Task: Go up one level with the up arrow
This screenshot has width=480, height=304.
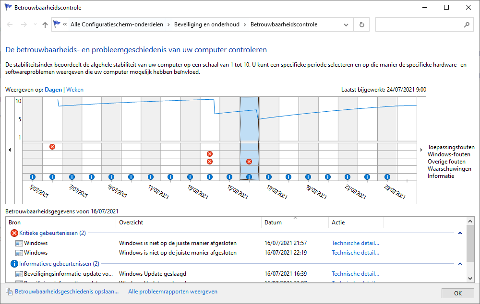Action: [x=45, y=24]
